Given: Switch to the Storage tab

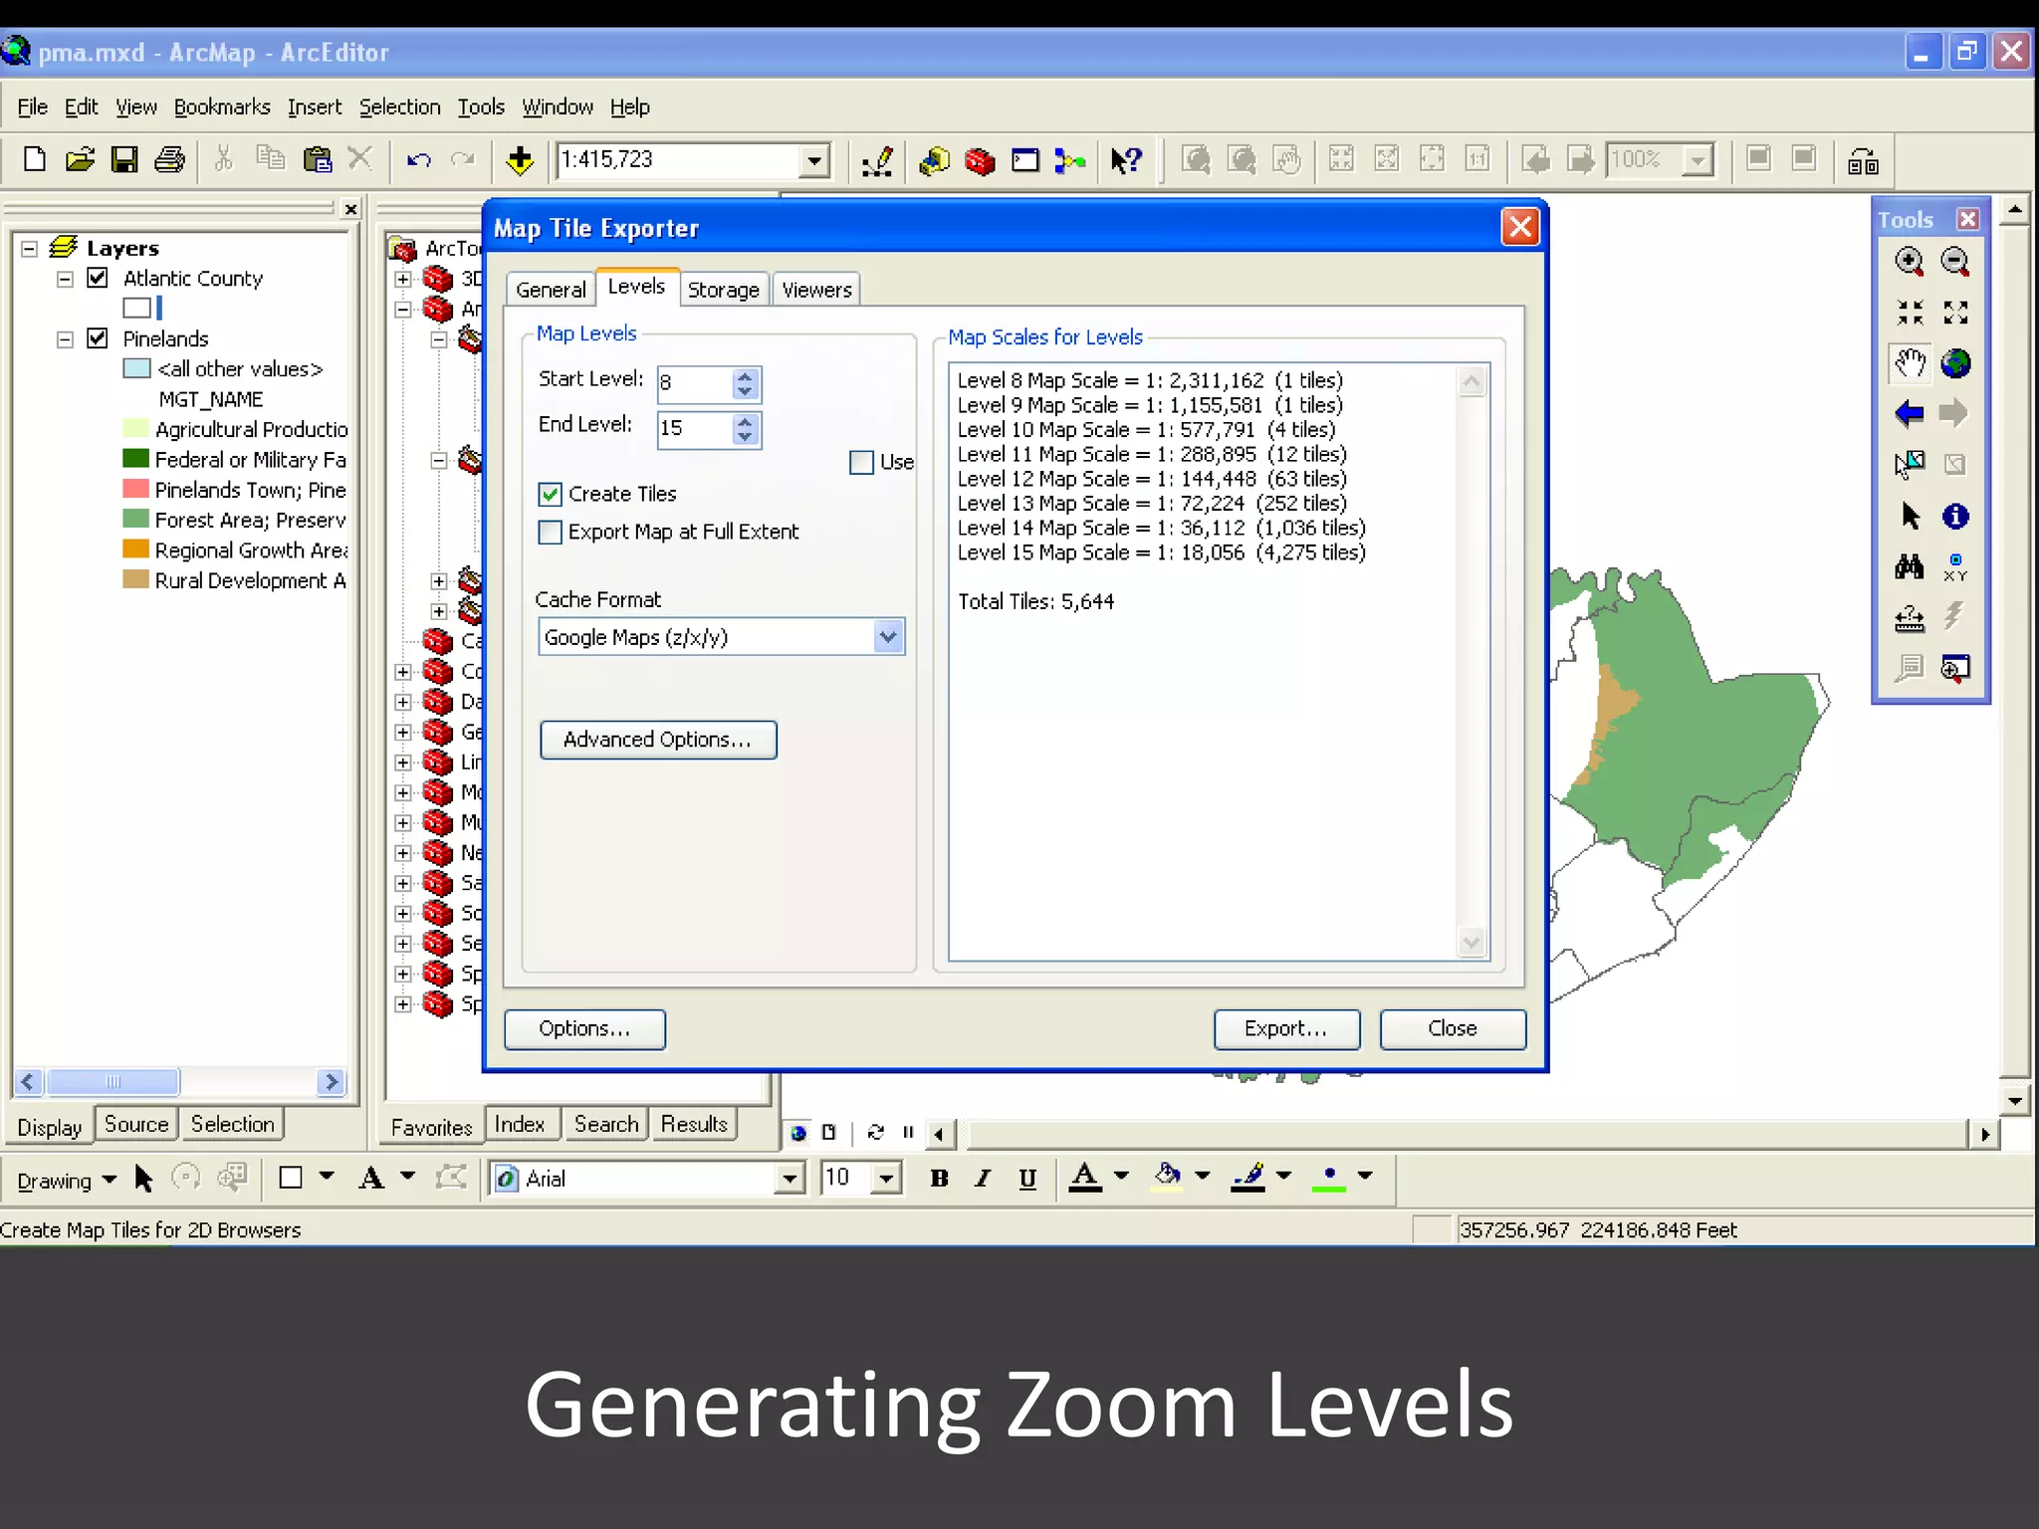Looking at the screenshot, I should (x=723, y=290).
